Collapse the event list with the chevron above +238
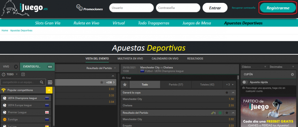The height and width of the screenshot is (127, 298). 113,76
